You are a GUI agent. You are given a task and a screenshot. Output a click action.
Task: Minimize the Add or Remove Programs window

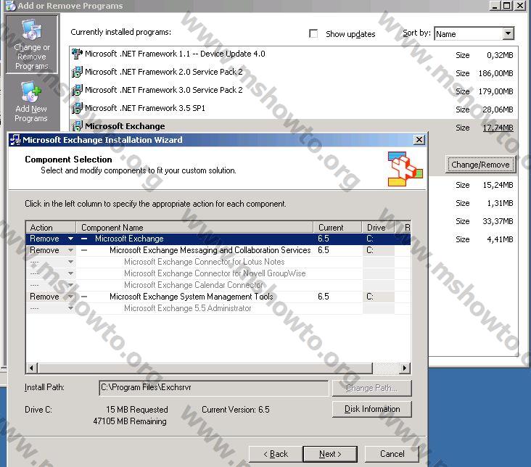pyautogui.click(x=495, y=5)
